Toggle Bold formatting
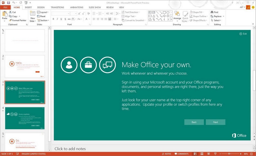This screenshot has height=156, width=256. coord(53,19)
